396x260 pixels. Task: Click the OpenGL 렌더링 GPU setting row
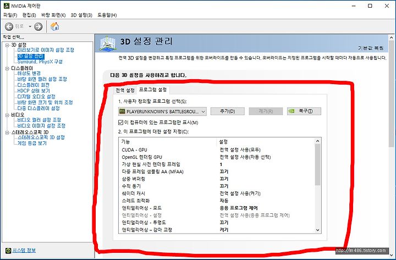point(217,157)
